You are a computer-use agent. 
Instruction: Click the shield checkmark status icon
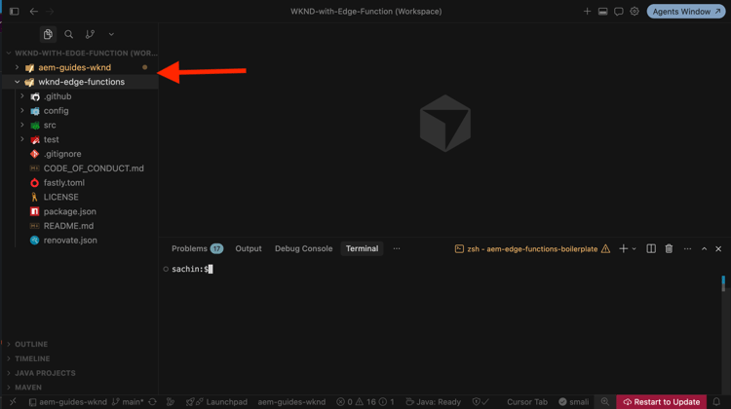(481, 401)
